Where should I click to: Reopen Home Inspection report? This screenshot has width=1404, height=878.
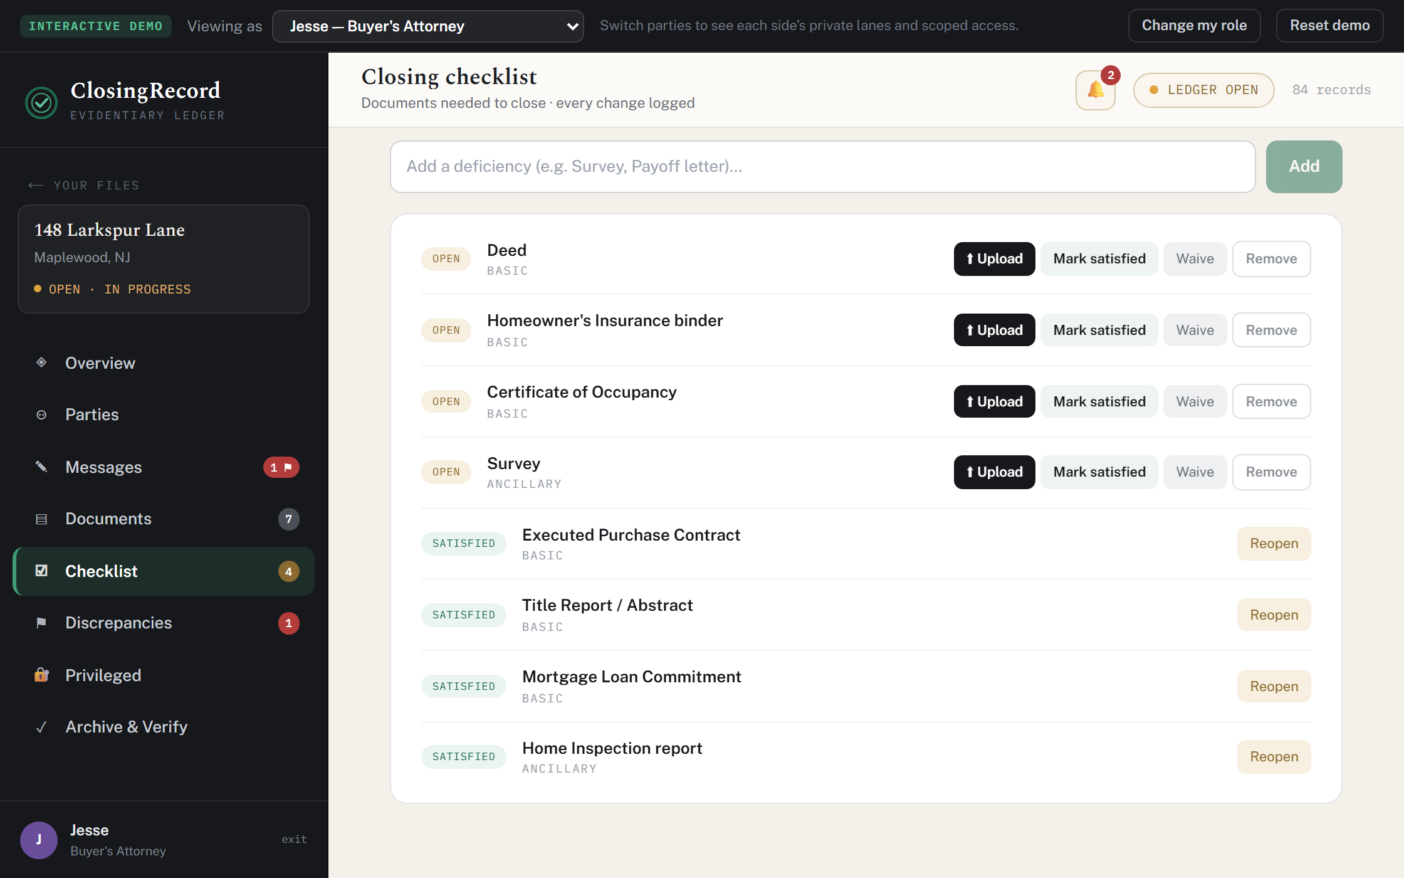click(x=1274, y=757)
